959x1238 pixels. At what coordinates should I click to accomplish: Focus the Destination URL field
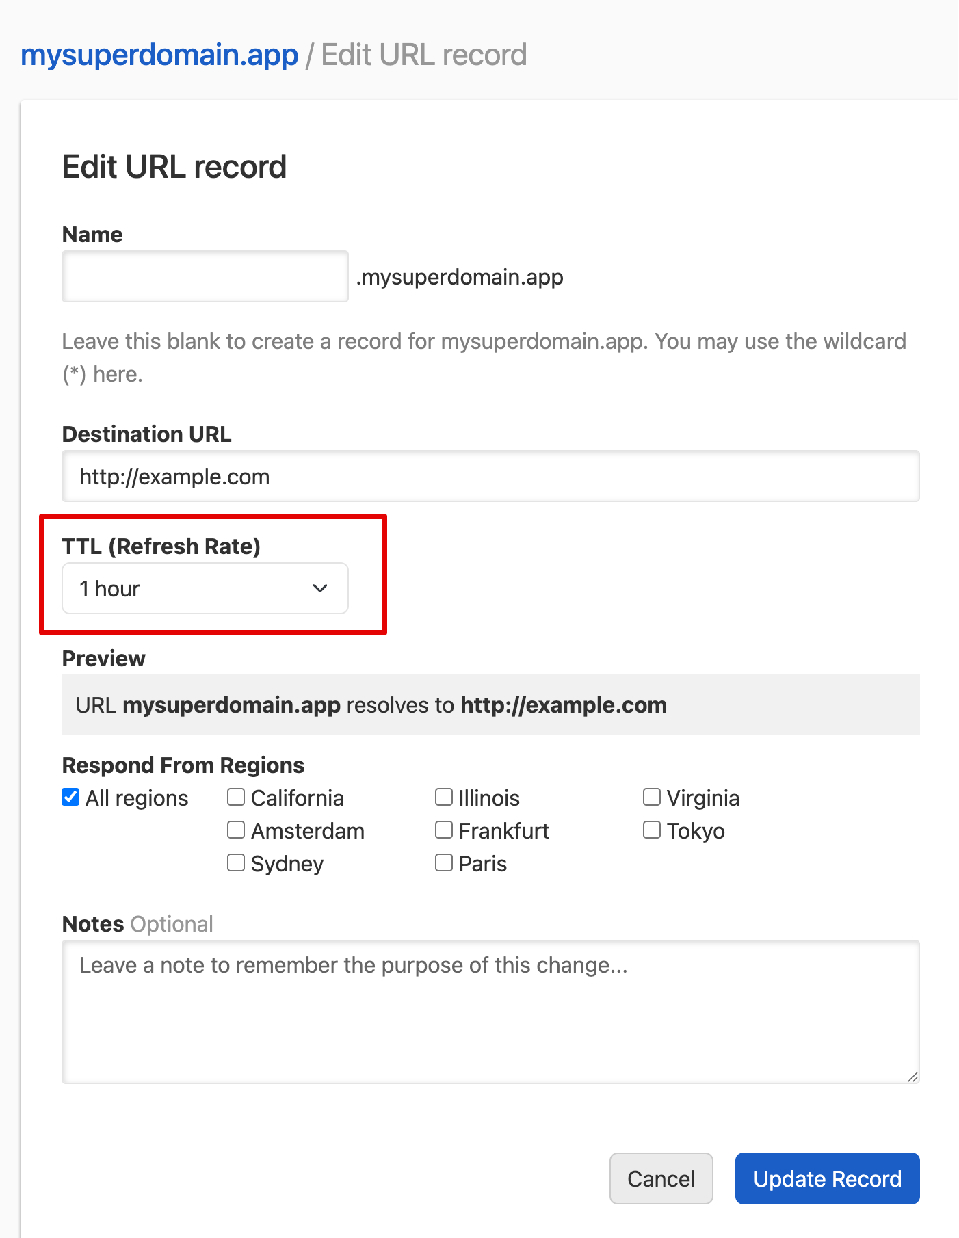click(x=490, y=476)
